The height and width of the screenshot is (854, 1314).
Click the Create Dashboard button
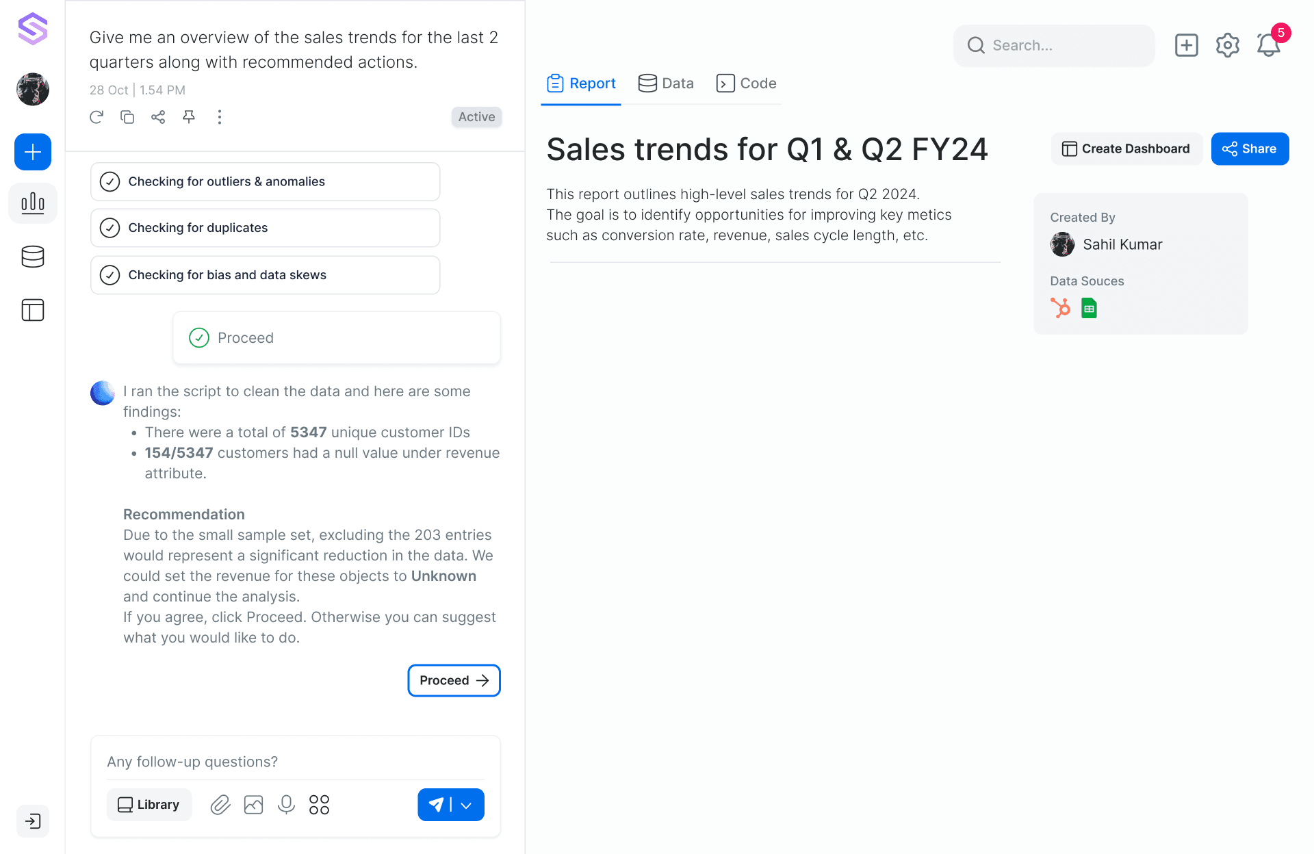1126,148
